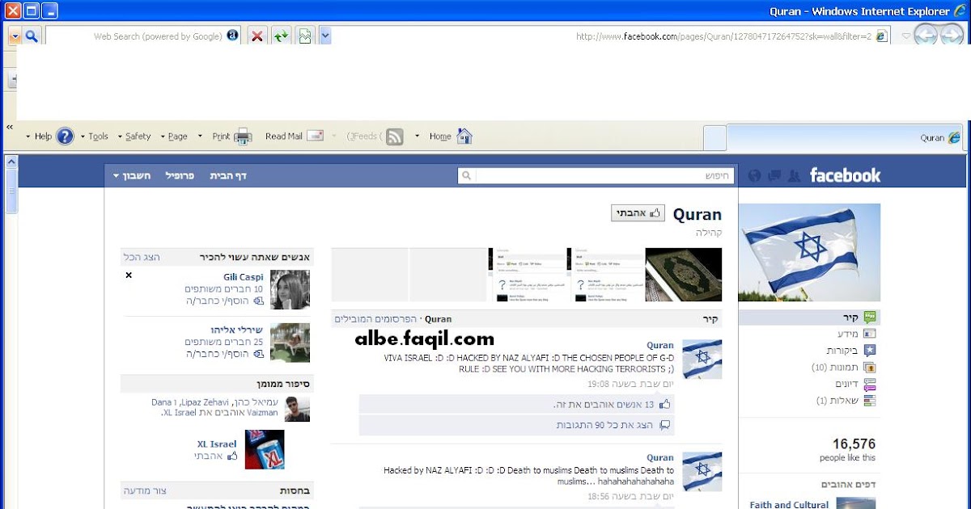Viewport: 971px width, 509px height.
Task: Click the vertical scrollbar up arrow
Action: [x=11, y=162]
